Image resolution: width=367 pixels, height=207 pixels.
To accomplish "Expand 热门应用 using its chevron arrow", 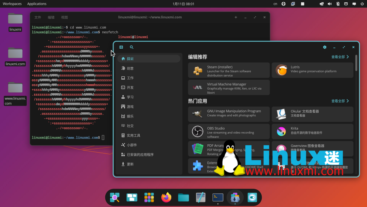I will click(x=348, y=101).
